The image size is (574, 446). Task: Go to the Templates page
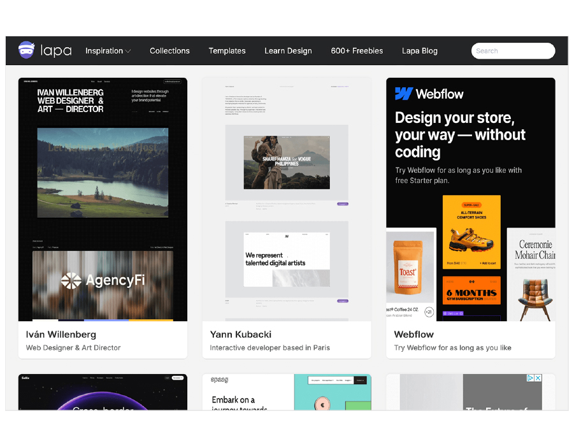(227, 51)
